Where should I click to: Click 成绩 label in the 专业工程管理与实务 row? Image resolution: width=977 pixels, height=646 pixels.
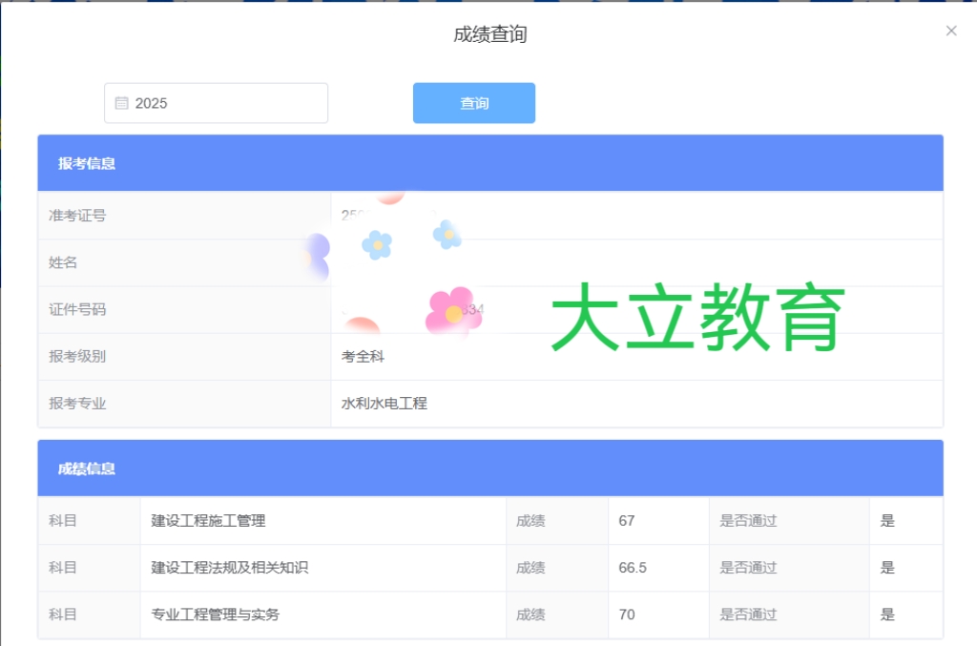(530, 615)
